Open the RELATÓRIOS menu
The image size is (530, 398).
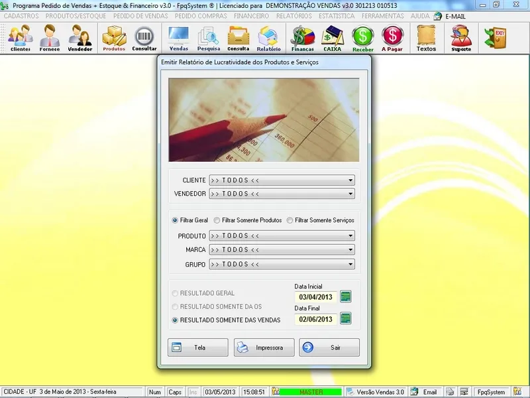pyautogui.click(x=293, y=16)
